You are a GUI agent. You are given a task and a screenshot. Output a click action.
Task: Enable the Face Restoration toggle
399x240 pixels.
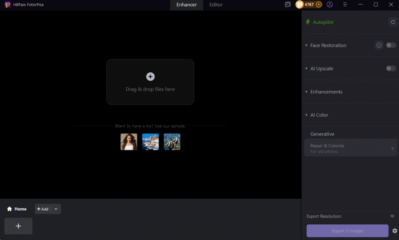(390, 45)
